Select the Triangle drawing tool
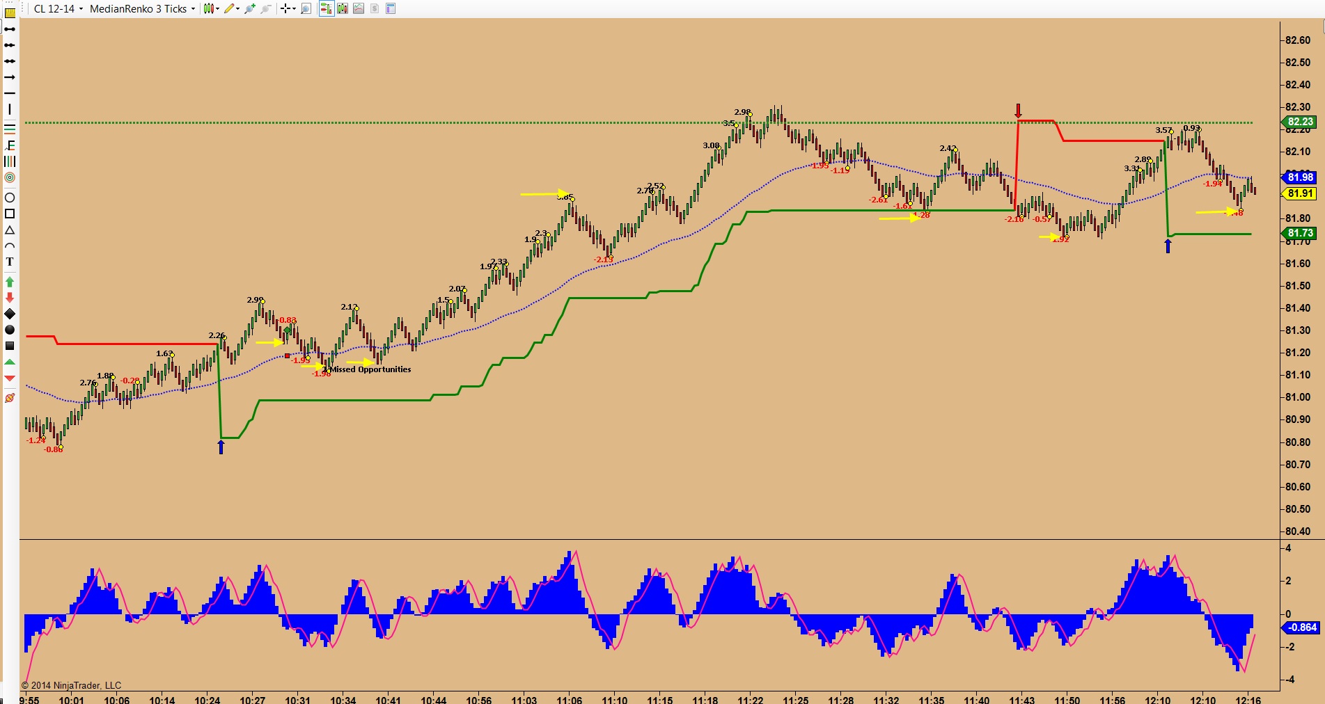 10,230
